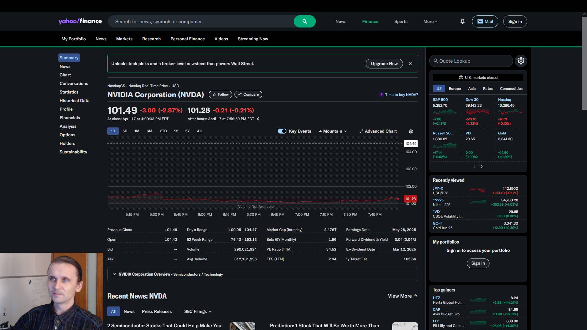
Task: Switch to the Europe markets tab
Action: click(455, 89)
